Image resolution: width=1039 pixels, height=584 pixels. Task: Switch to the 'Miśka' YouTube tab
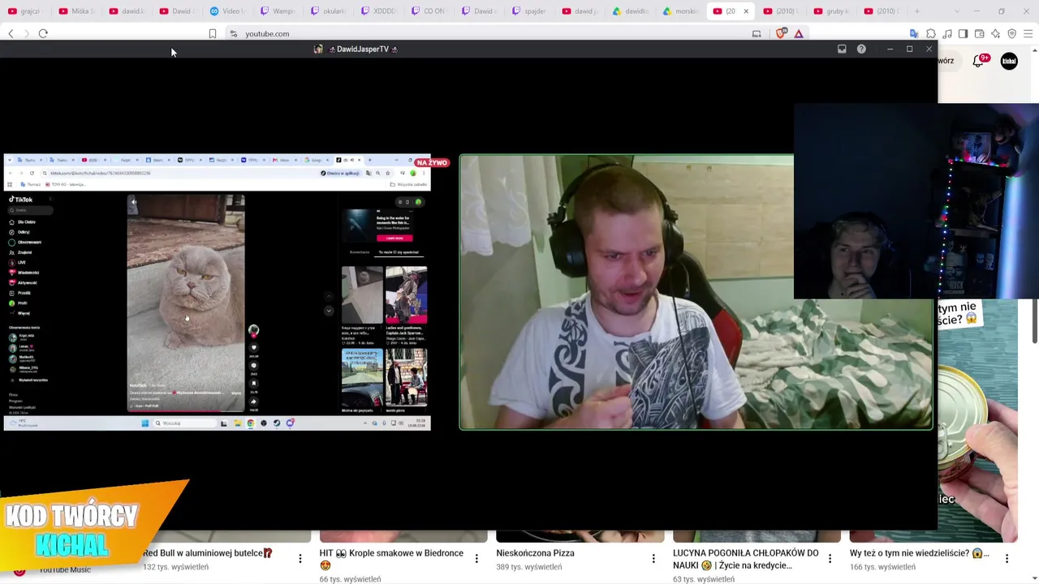click(75, 11)
